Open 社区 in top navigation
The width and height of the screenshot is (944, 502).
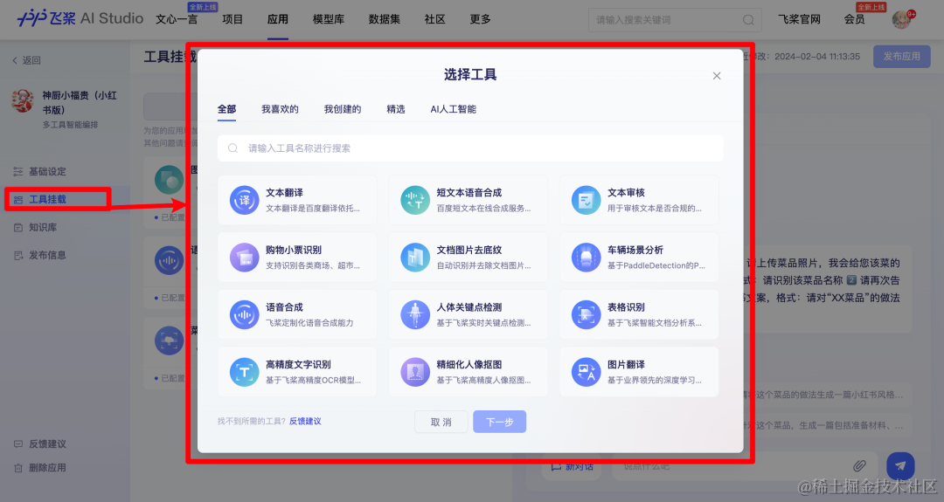(434, 19)
